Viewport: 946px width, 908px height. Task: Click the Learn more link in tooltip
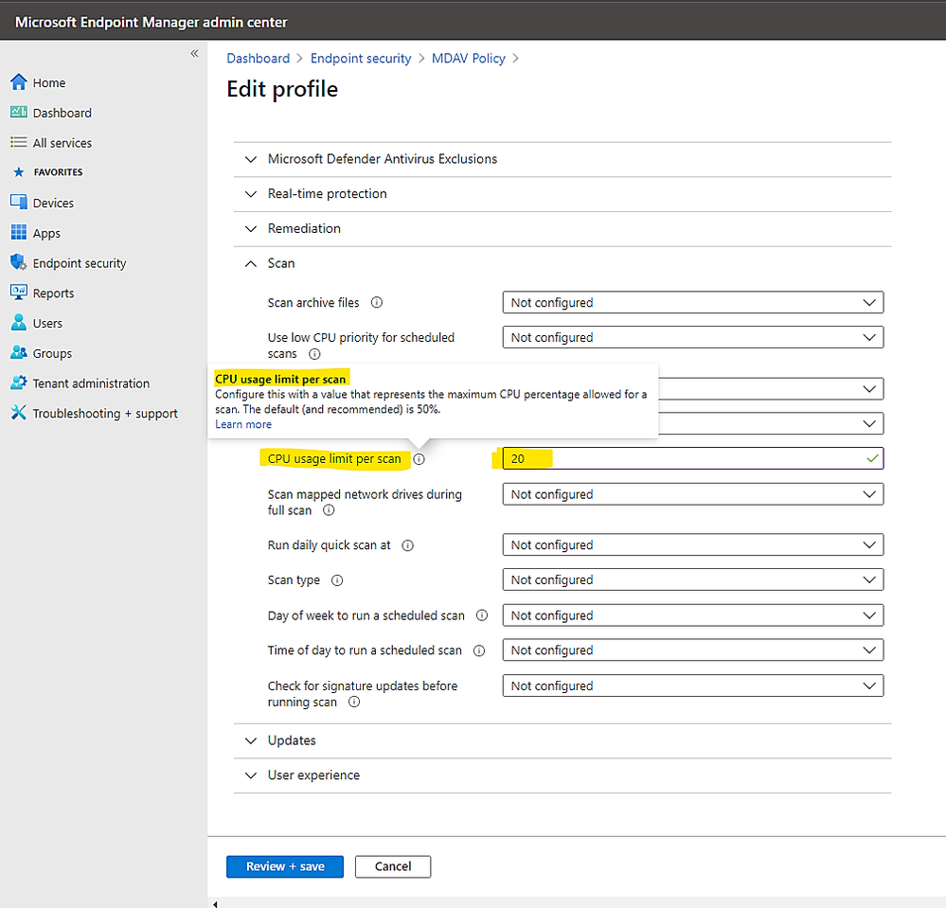(x=243, y=424)
